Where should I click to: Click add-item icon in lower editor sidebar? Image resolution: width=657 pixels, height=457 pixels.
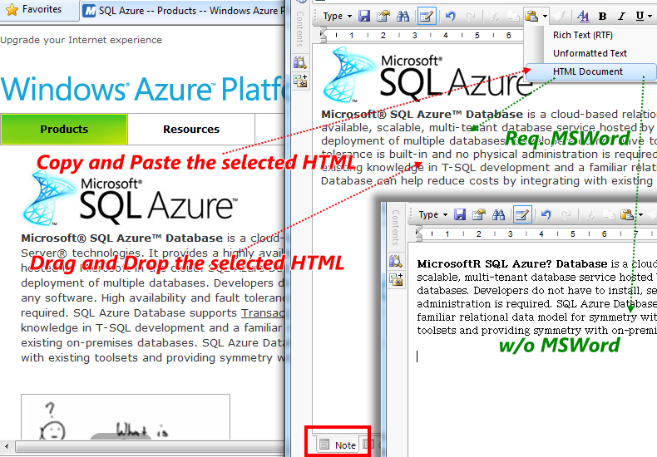[x=396, y=279]
